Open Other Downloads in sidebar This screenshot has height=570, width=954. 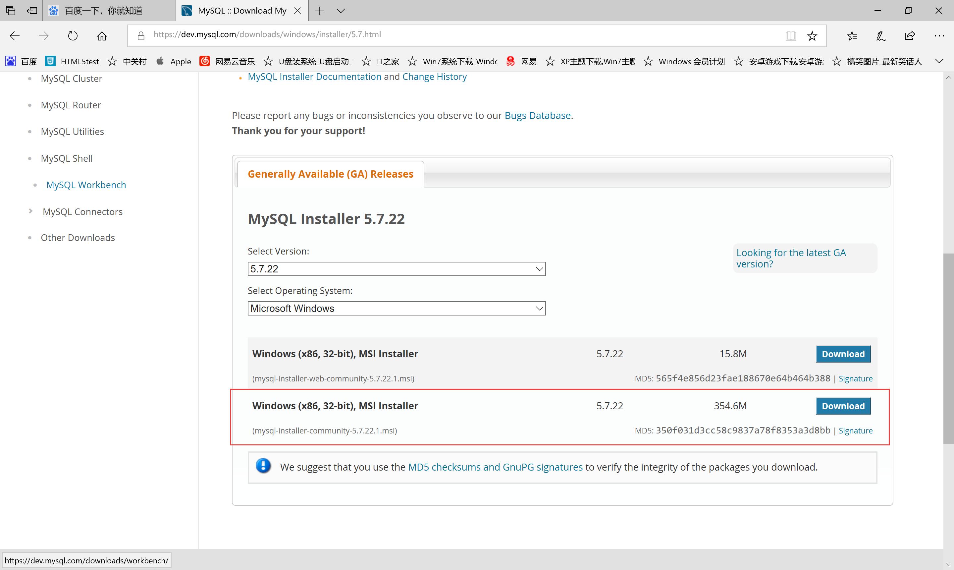[78, 238]
